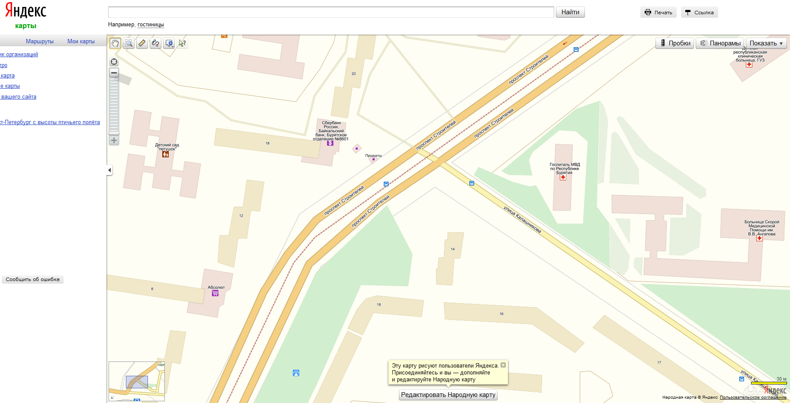The width and height of the screenshot is (790, 403).
Task: Collapse the left sidebar with the arrow
Action: click(109, 170)
